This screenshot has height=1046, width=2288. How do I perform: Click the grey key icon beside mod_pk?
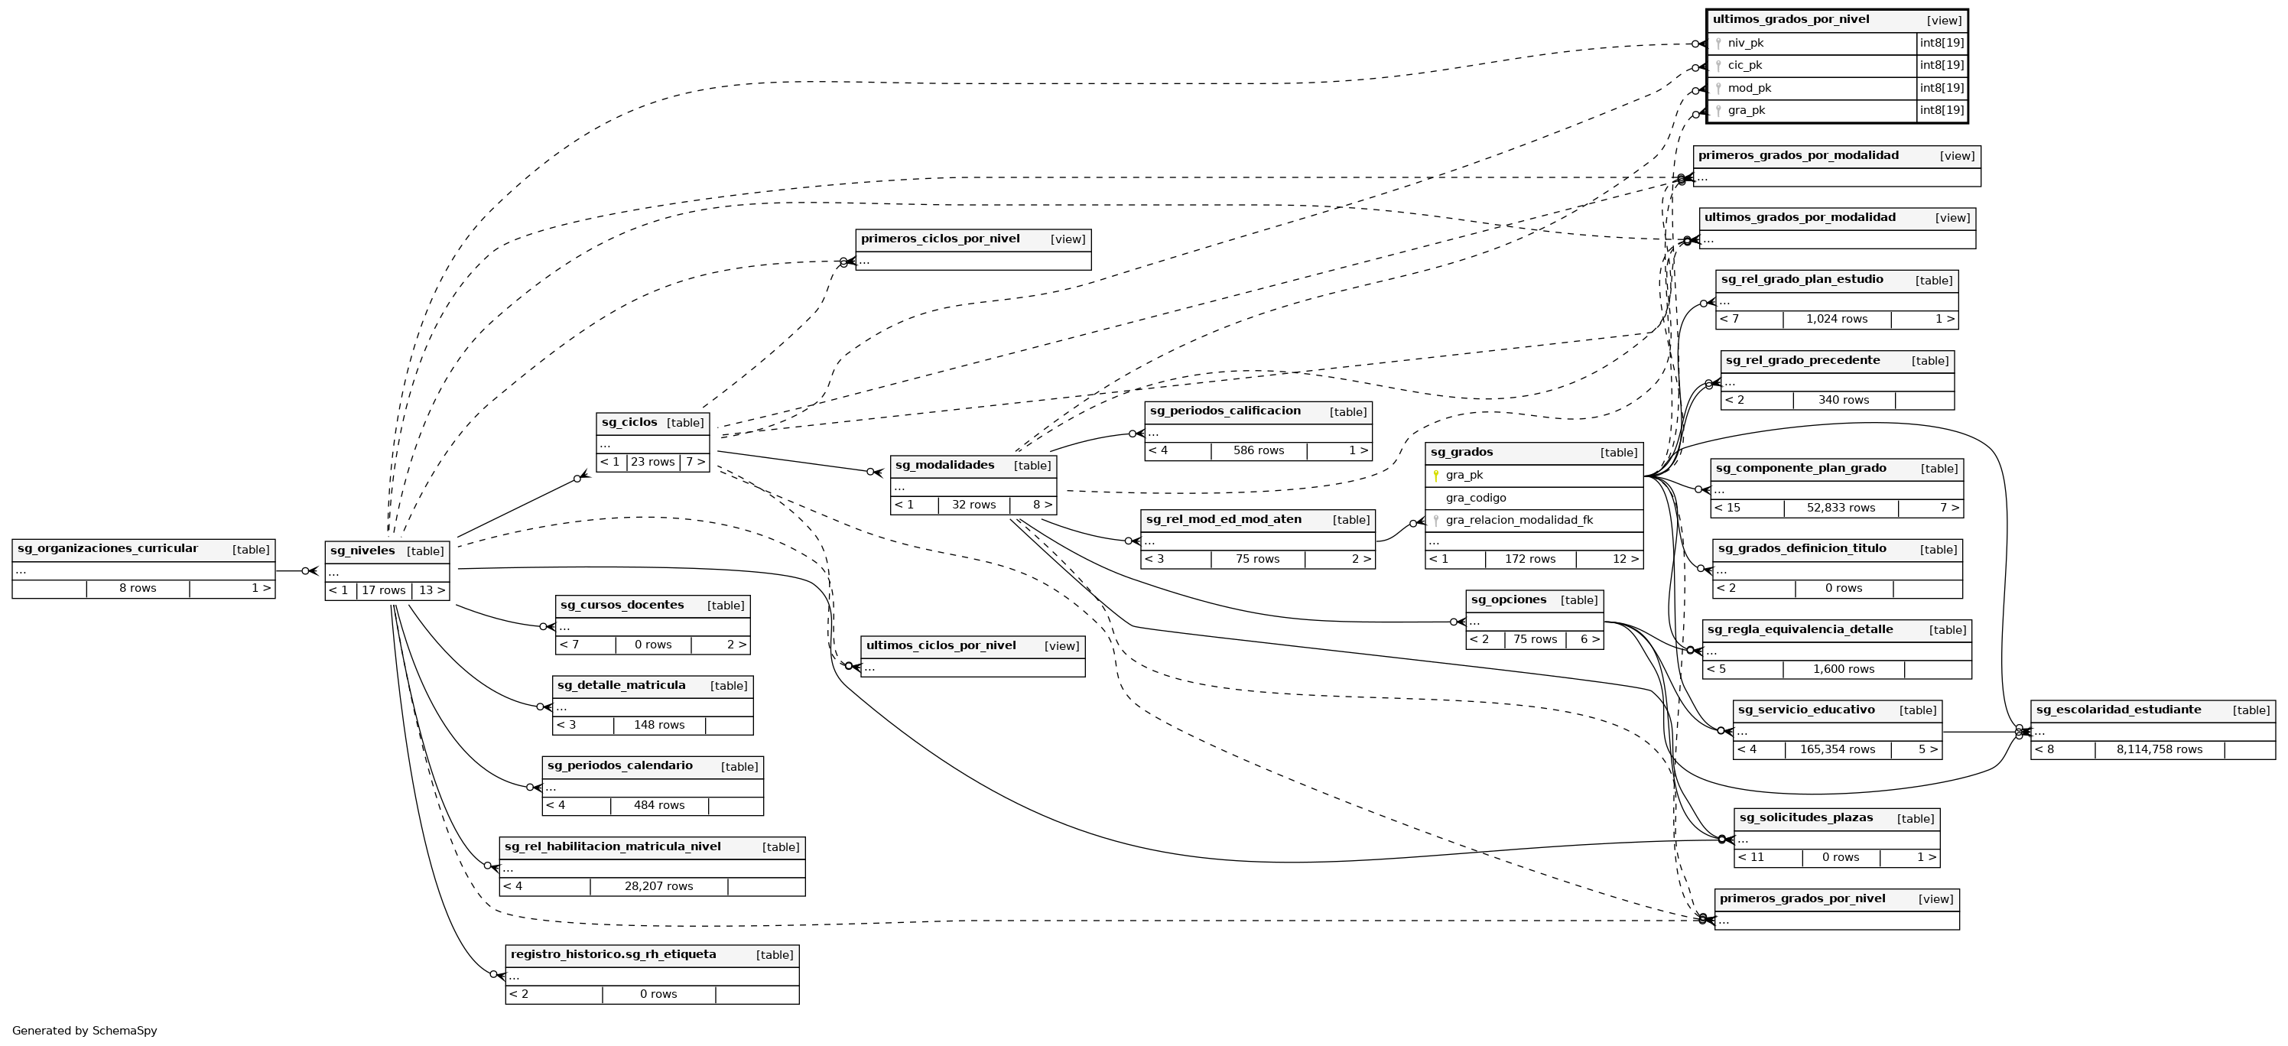point(1718,89)
